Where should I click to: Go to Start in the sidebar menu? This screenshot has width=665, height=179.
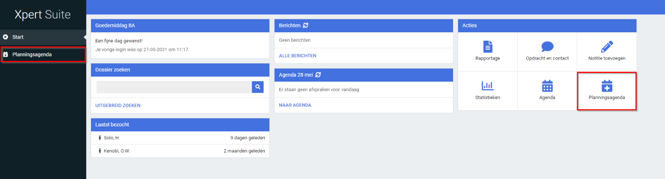point(18,37)
